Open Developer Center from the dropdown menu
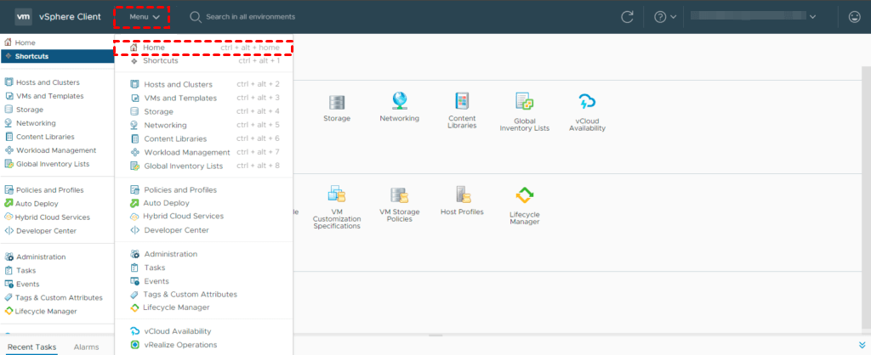This screenshot has width=871, height=355. [204, 230]
